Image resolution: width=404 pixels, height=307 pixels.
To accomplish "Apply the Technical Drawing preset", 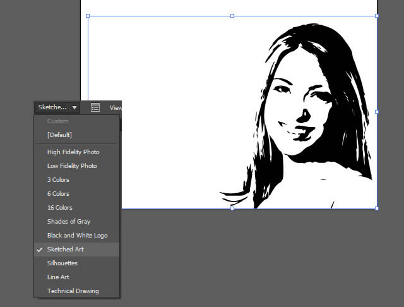I will (73, 291).
